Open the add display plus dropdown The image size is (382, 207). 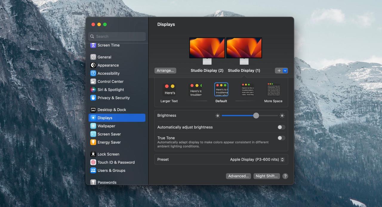point(281,71)
